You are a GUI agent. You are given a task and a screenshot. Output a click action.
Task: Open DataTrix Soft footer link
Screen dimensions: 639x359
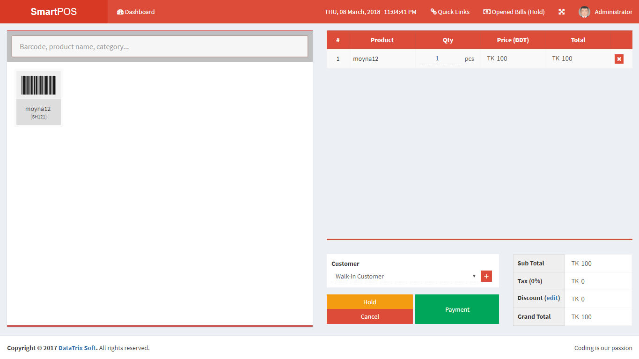pos(77,348)
